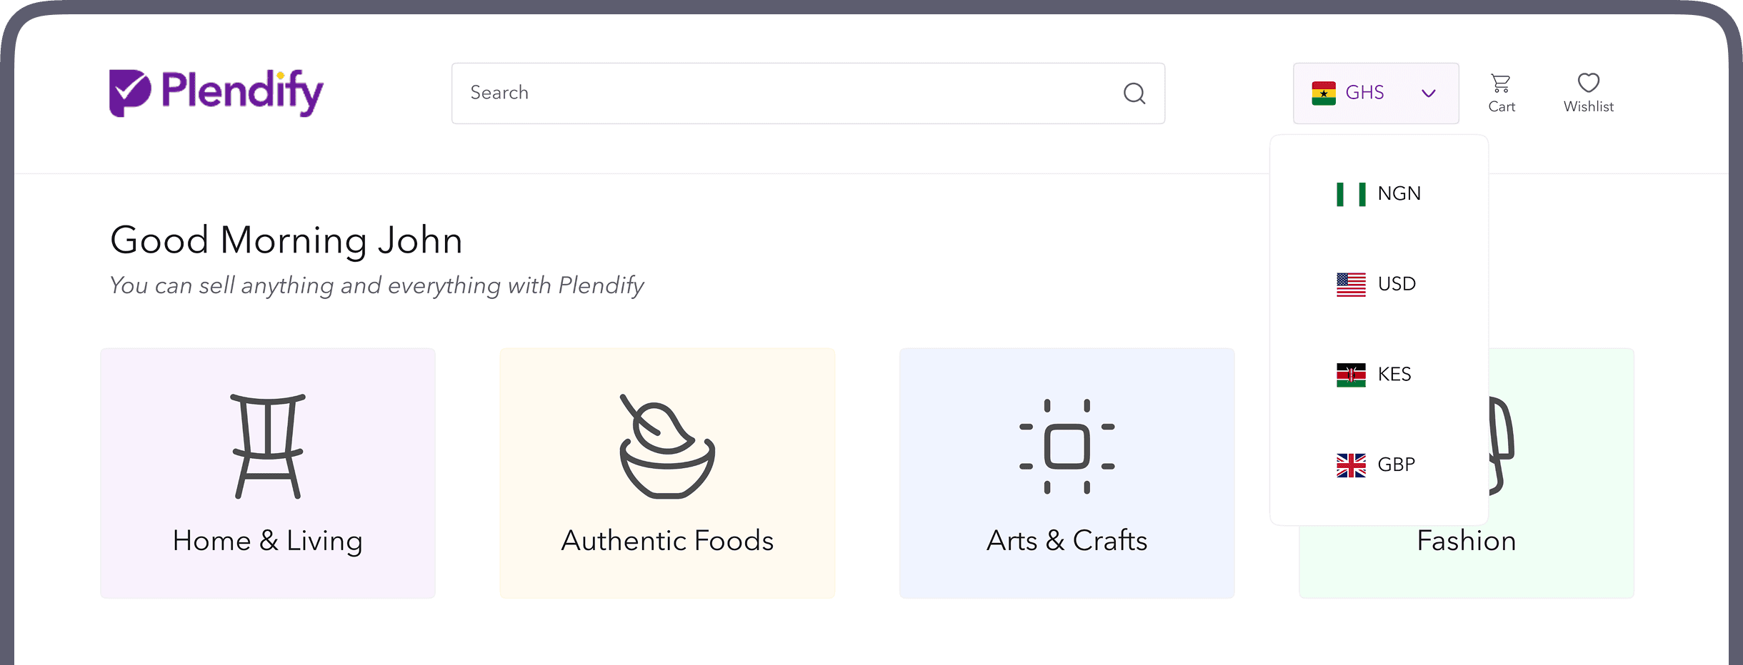Click the magnifying glass search icon

(1134, 93)
